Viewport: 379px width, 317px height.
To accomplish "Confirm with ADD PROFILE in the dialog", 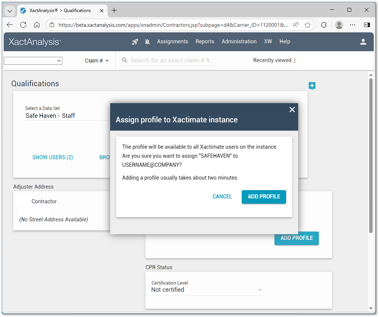I will (x=264, y=197).
